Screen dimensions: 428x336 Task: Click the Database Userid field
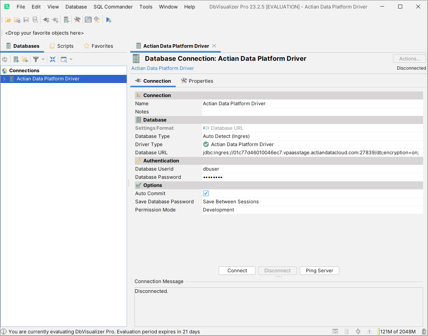click(312, 169)
